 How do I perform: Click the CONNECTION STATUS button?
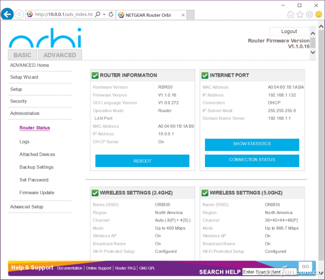tap(252, 160)
